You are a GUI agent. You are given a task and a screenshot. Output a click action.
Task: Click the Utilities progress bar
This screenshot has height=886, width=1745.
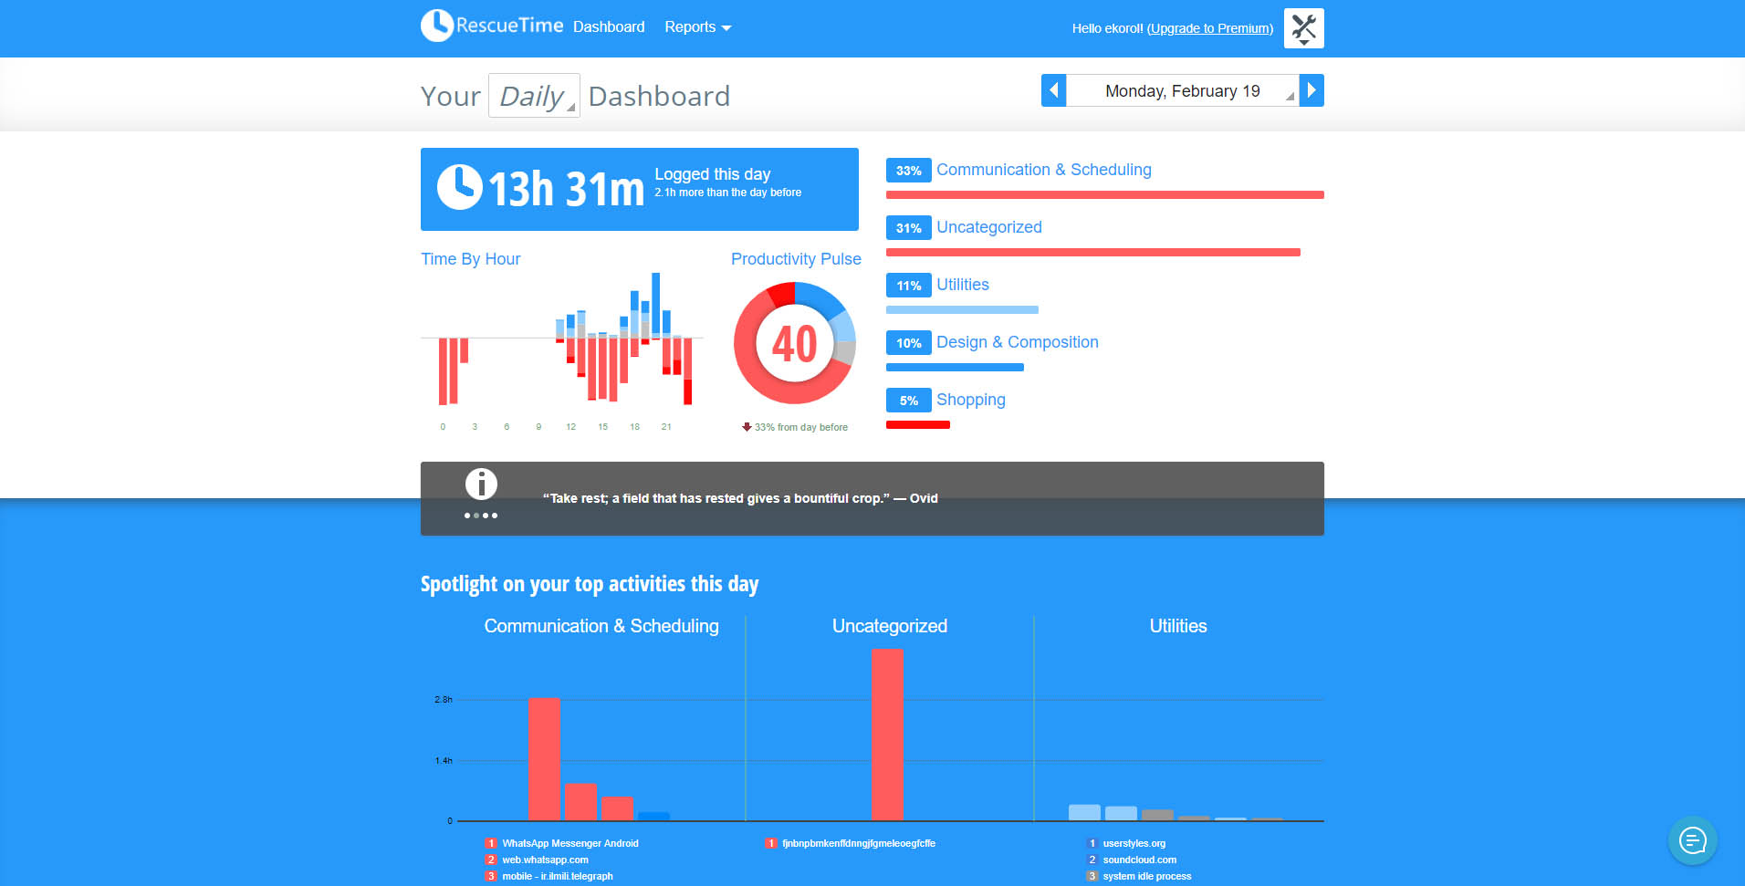[961, 309]
